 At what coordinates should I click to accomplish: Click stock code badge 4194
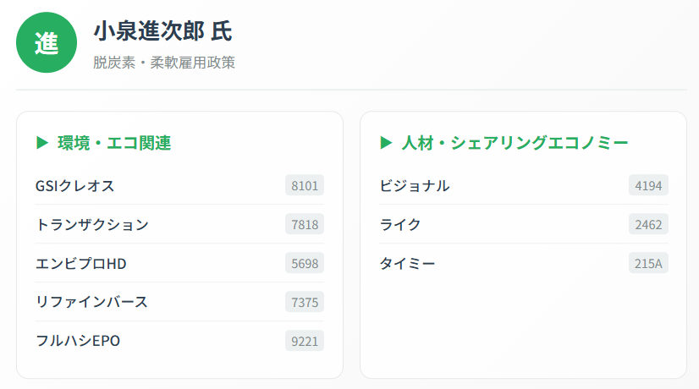pos(648,186)
